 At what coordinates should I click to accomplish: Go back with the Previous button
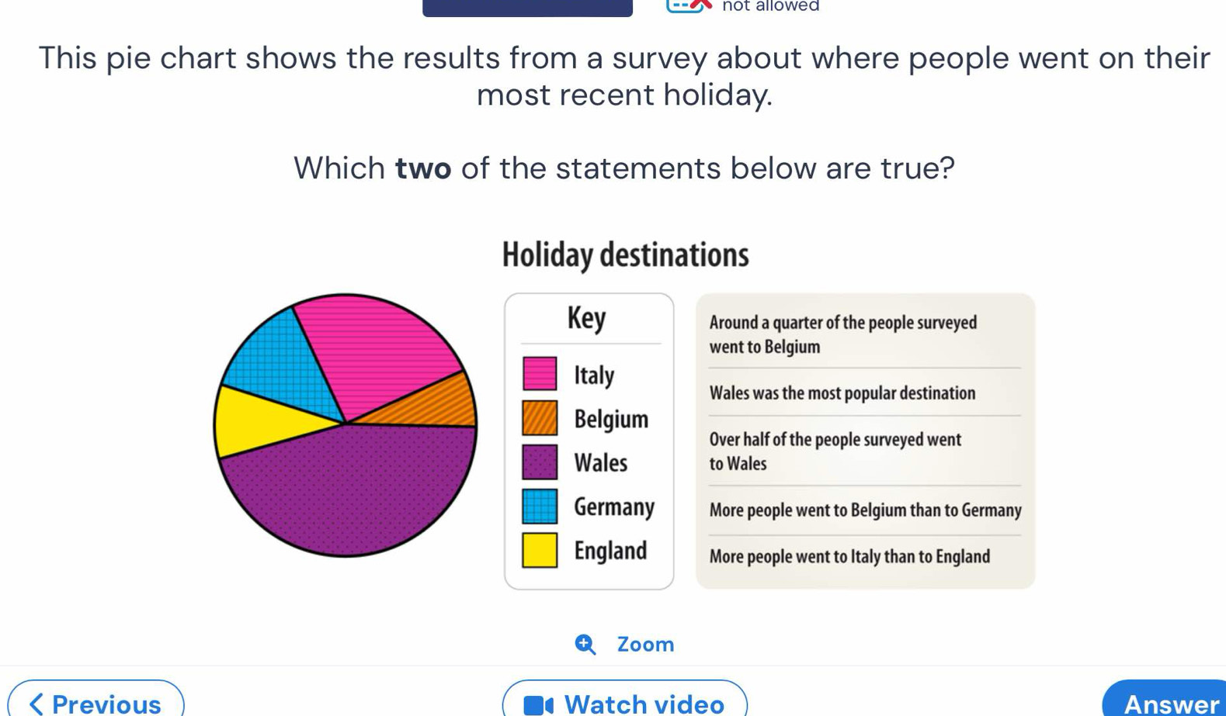click(x=96, y=702)
